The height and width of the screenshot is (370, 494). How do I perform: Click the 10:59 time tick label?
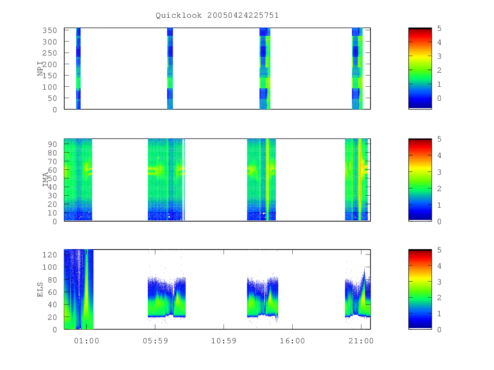(224, 341)
